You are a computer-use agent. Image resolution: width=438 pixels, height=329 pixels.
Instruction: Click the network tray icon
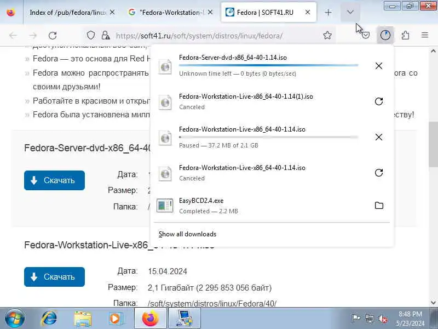[x=369, y=319]
